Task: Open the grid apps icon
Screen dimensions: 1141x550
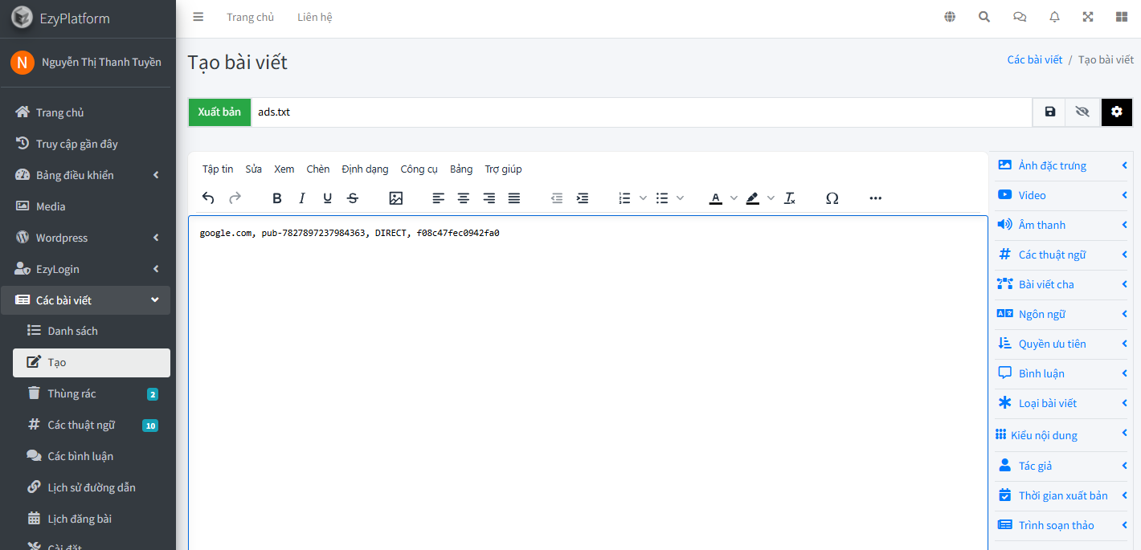Action: coord(1123,17)
